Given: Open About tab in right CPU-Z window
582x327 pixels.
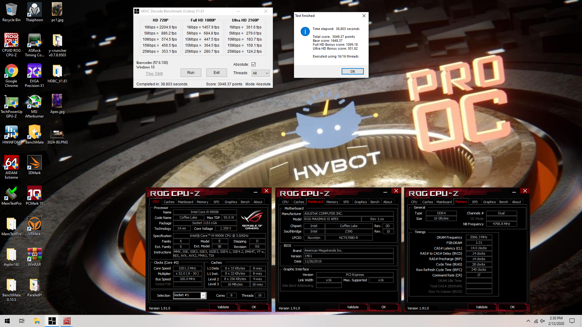Looking at the screenshot, I should (x=517, y=202).
